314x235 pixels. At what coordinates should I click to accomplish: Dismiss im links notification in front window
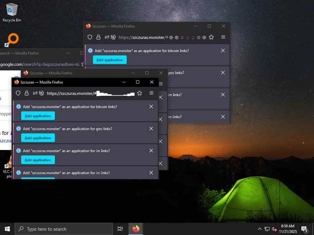151,151
